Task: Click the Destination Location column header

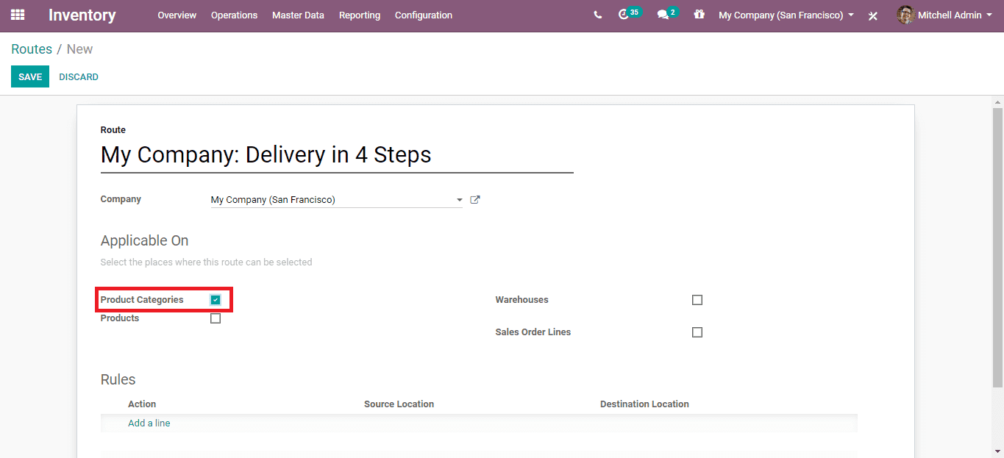Action: tap(644, 404)
